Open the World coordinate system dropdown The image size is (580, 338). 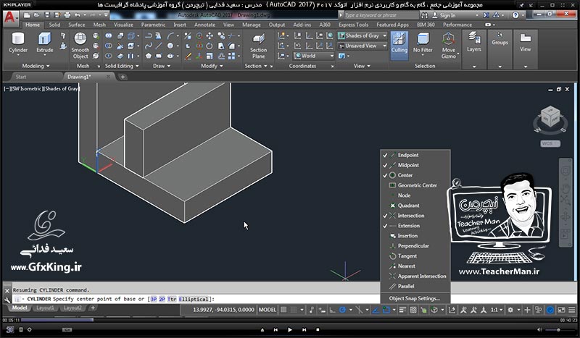(x=314, y=56)
